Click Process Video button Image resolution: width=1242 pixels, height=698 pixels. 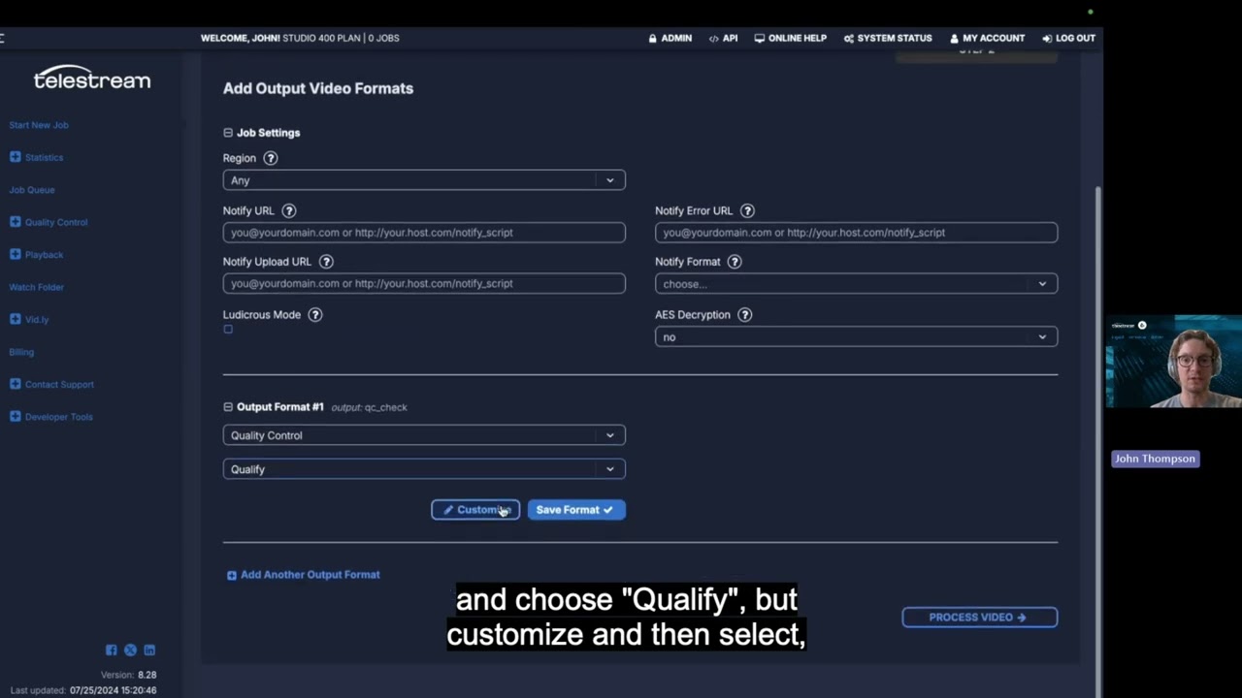pyautogui.click(x=980, y=618)
